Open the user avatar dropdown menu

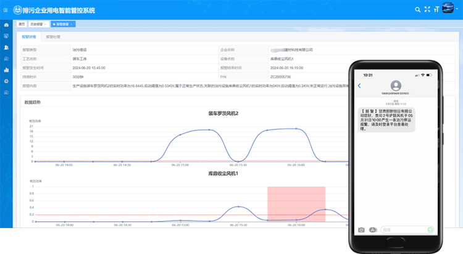pos(449,9)
